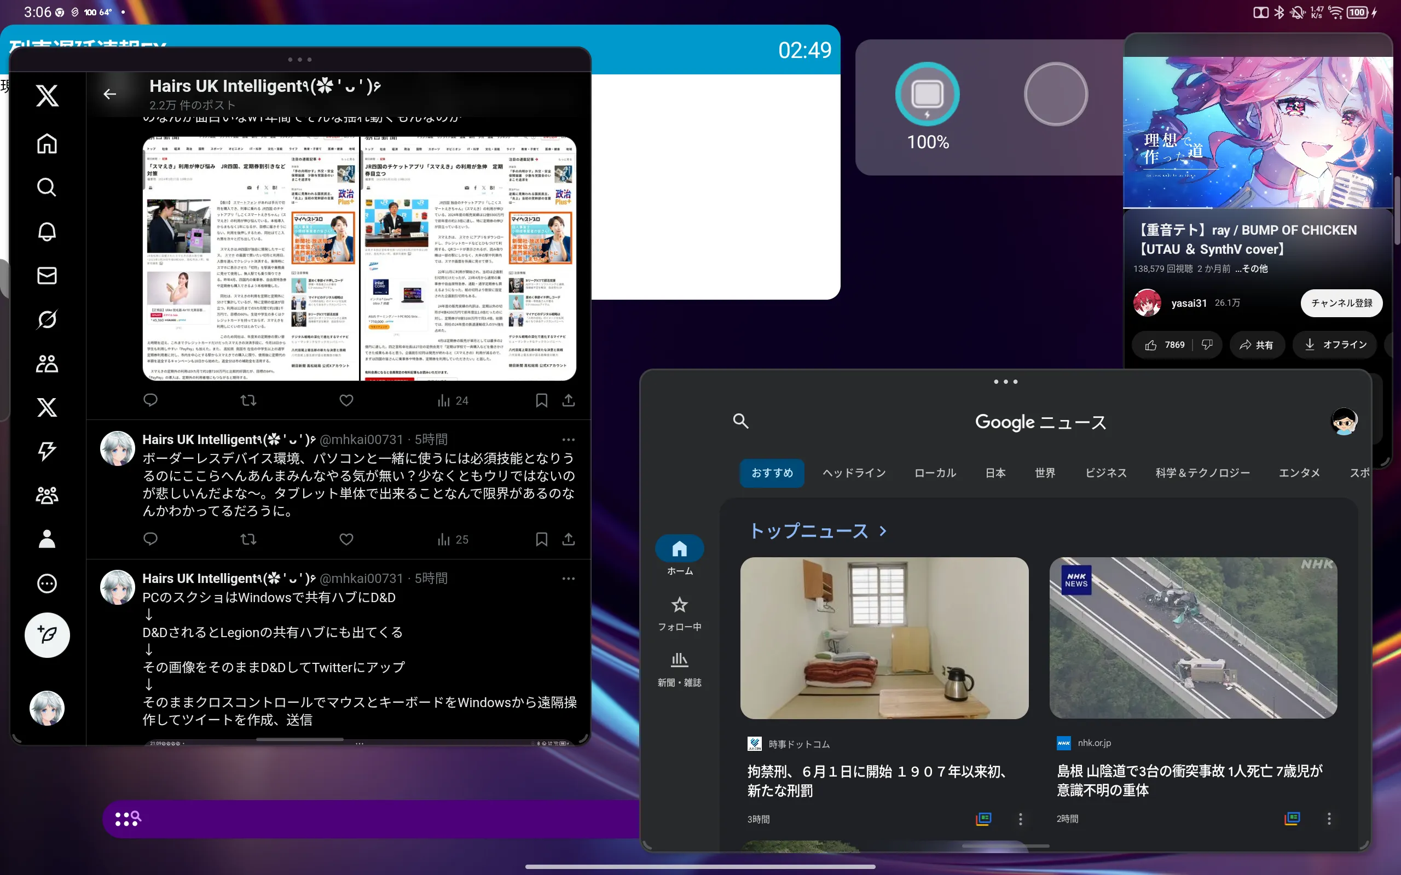Select 日本 tab
Image resolution: width=1401 pixels, height=875 pixels.
[x=995, y=474]
